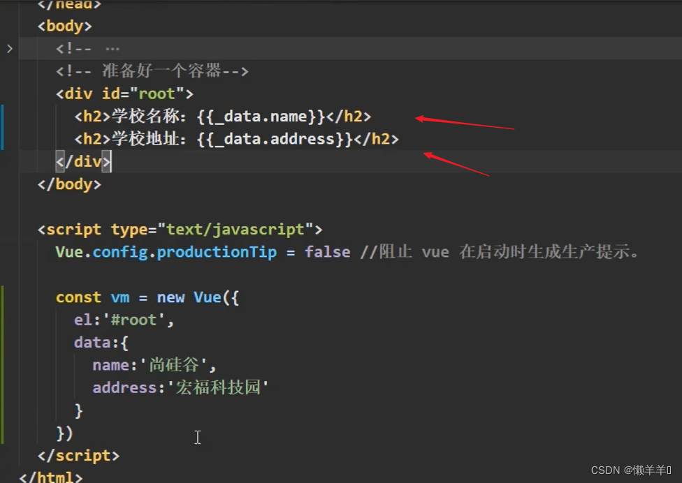Click the closing </body> tag
Viewport: 682px width, 483px height.
coord(69,184)
